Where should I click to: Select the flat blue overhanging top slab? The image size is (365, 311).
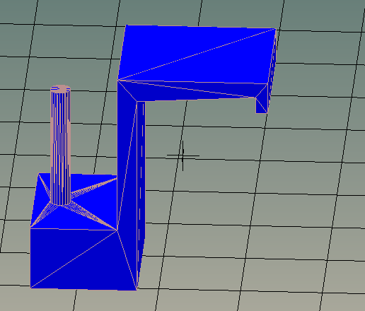(x=197, y=54)
